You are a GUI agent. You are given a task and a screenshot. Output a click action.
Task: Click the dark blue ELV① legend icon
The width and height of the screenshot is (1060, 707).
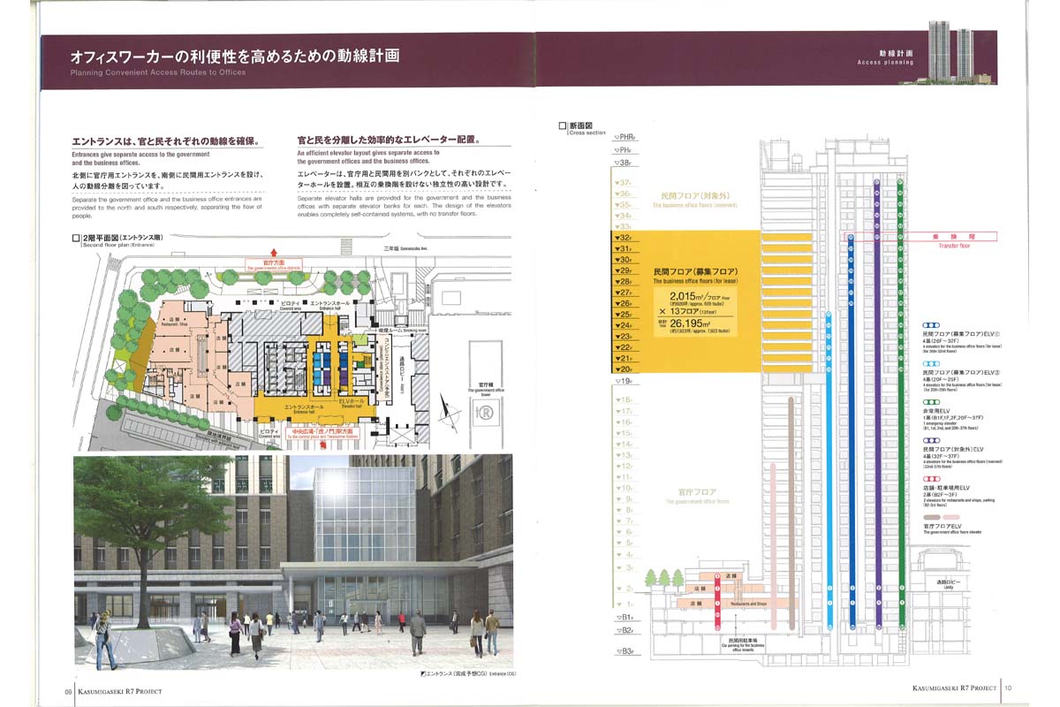(933, 324)
